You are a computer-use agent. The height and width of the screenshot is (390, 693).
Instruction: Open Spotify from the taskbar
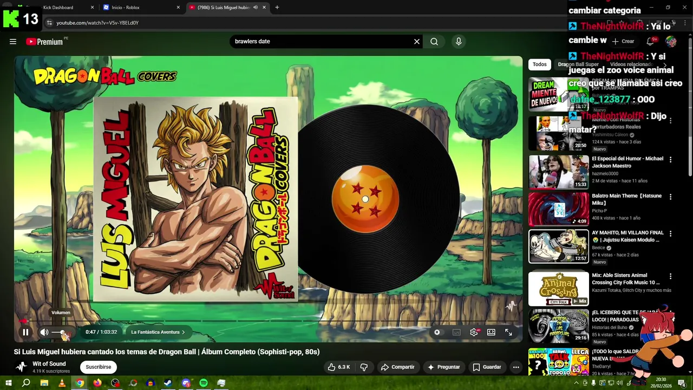click(204, 383)
